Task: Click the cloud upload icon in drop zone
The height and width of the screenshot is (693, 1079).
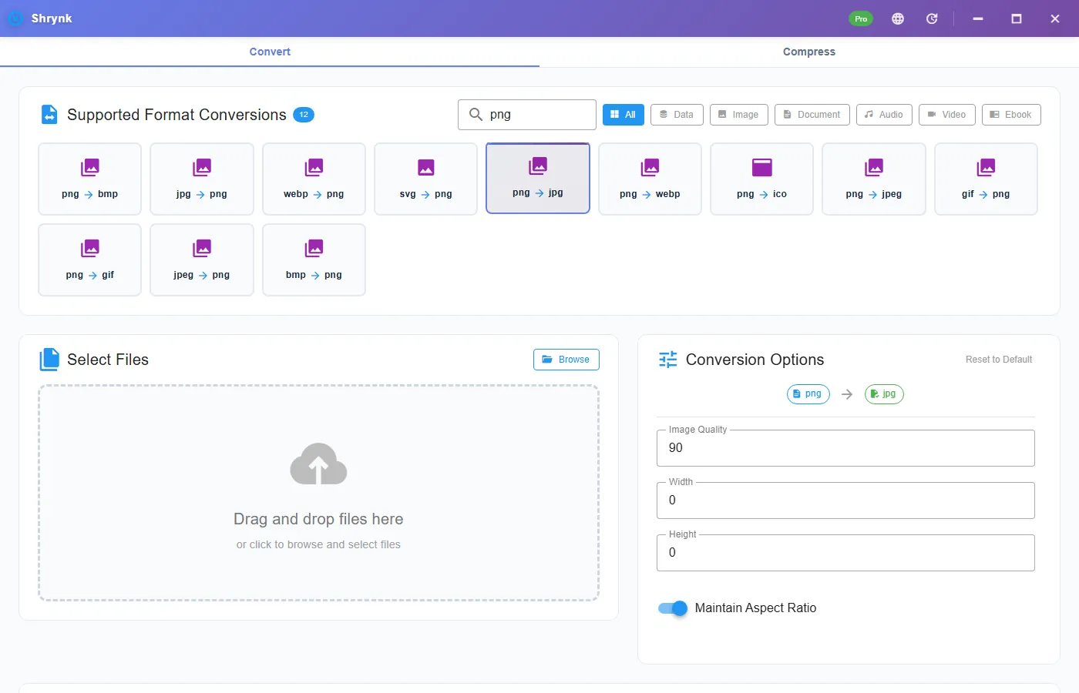Action: click(318, 464)
